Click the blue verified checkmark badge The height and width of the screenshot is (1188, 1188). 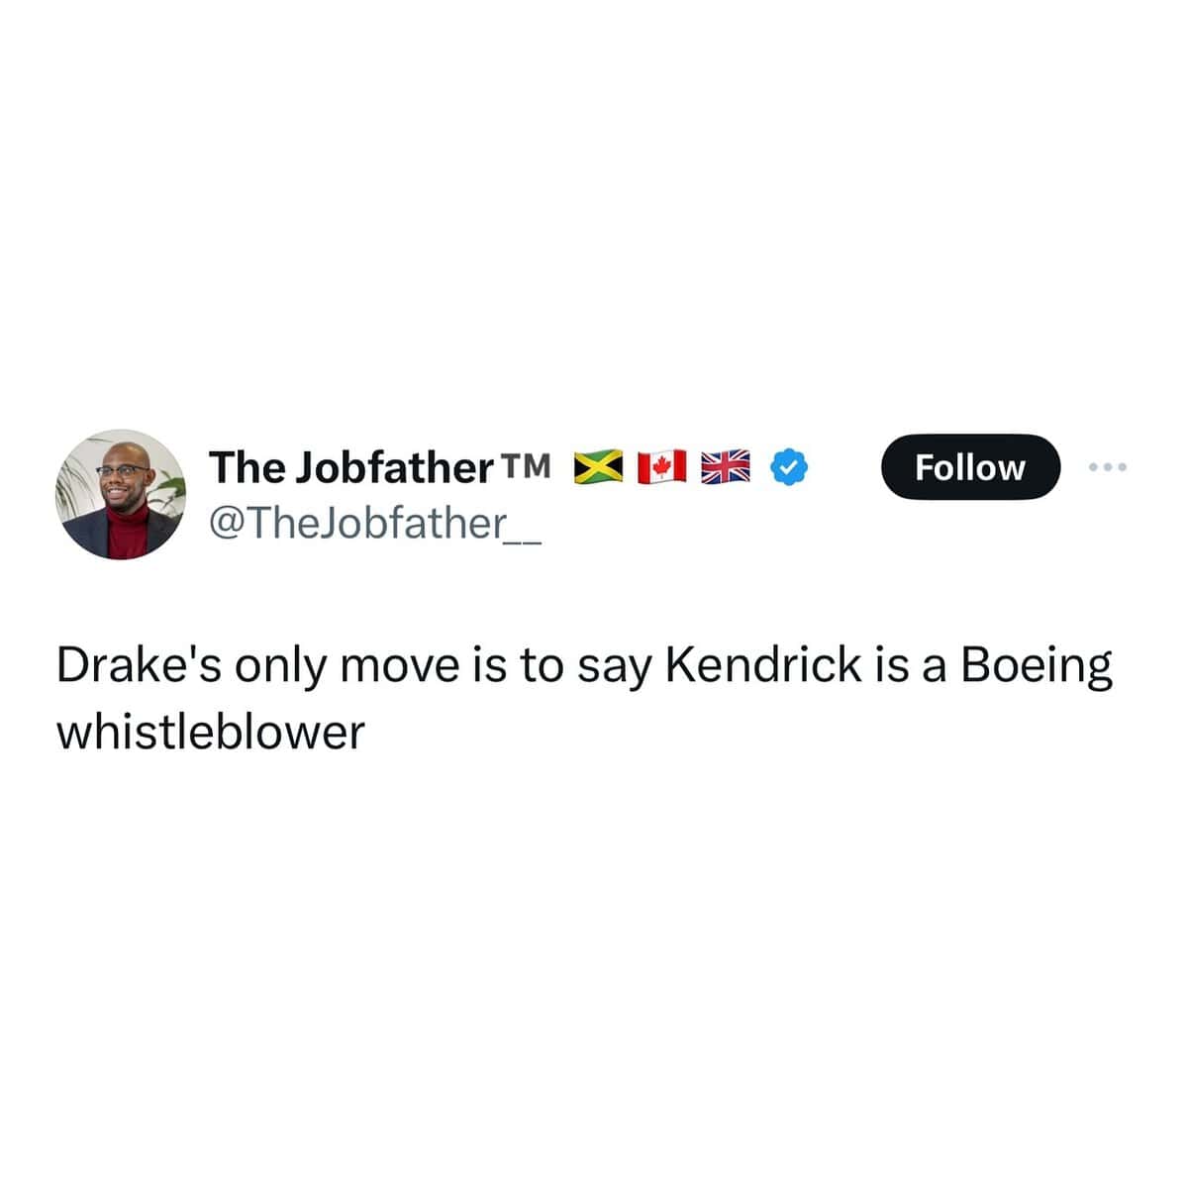[x=789, y=466]
